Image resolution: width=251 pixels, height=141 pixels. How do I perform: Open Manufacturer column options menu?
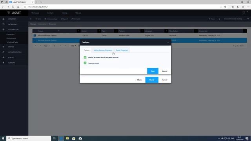pyautogui.click(x=196, y=31)
